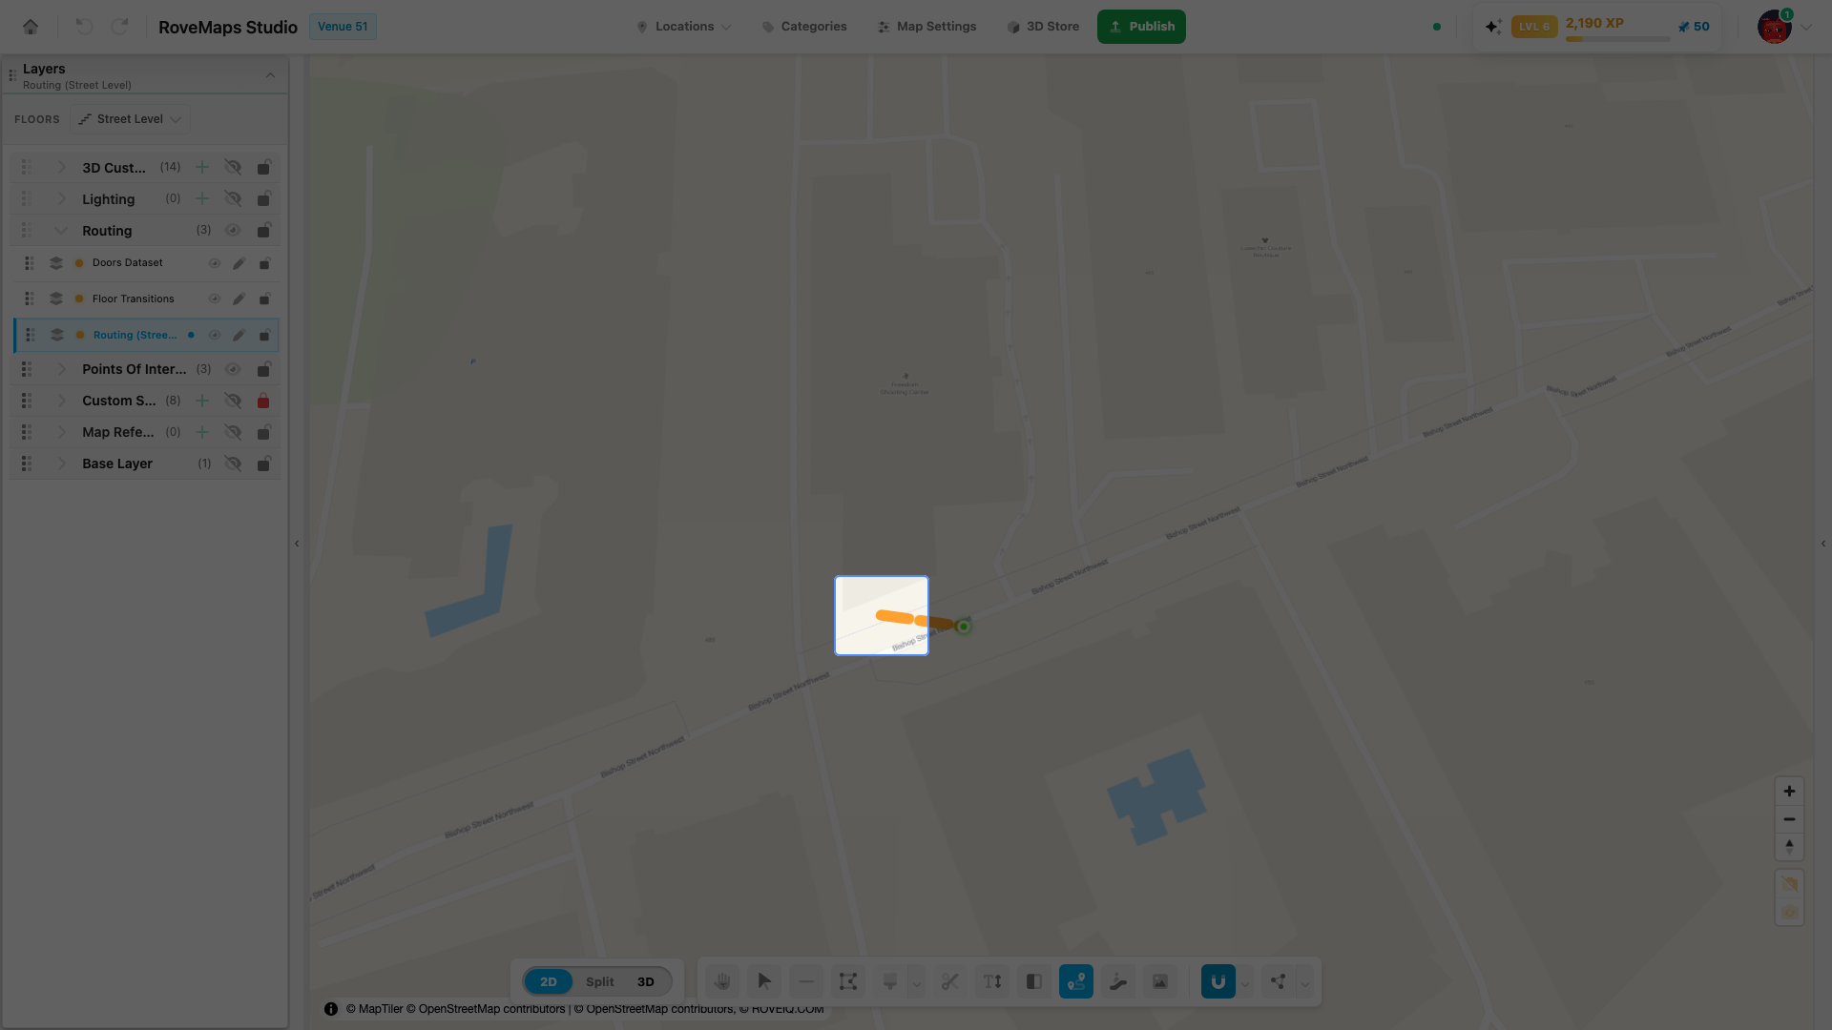Click the undo arrow icon
The image size is (1832, 1030).
84,27
